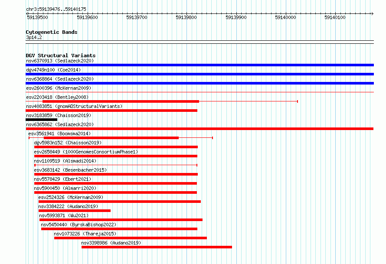386x264 pixels.
Task: Open the dgv4749n100 (Coe2014) variant label
Action: coord(53,70)
